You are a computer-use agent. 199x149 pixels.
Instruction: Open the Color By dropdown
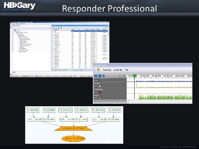coord(118,70)
